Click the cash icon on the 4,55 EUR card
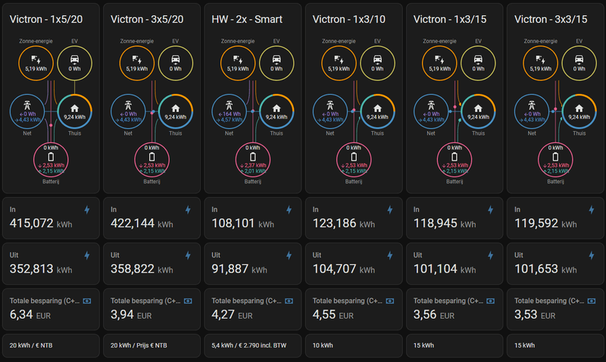Viewport: 606px width, 362px height. point(390,301)
